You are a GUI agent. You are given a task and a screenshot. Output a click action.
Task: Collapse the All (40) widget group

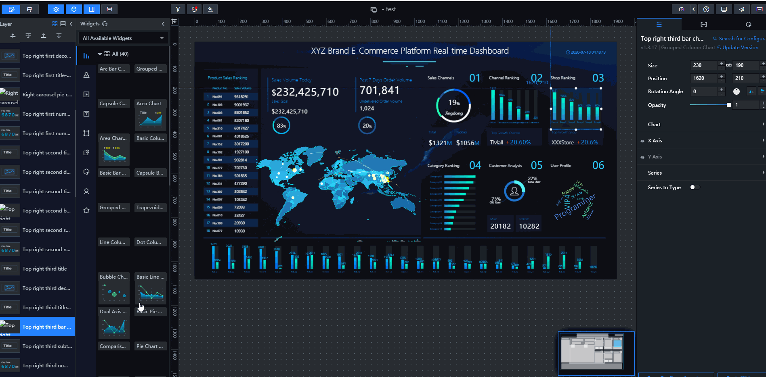tap(100, 54)
